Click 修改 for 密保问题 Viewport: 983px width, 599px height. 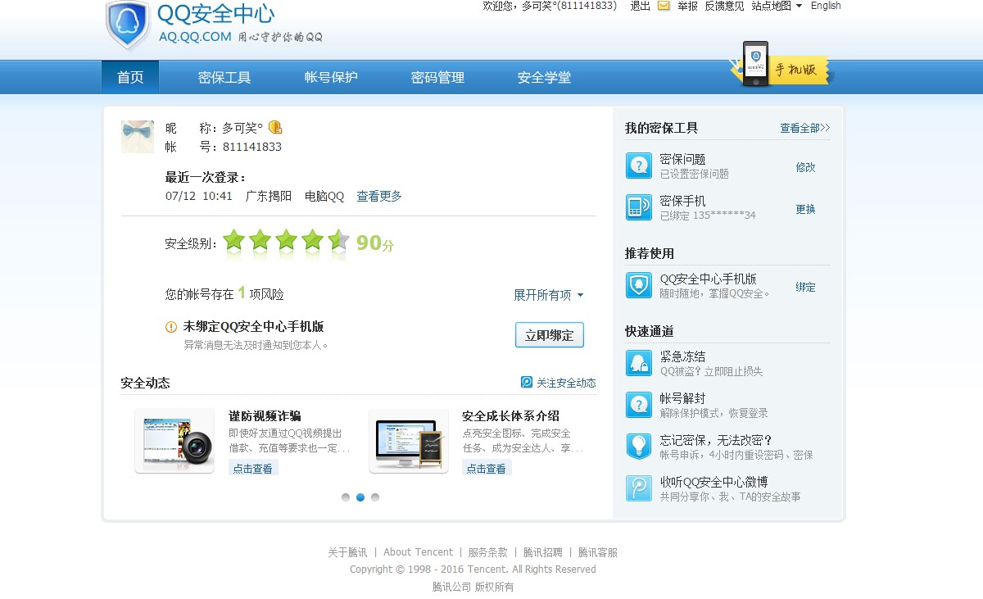click(805, 166)
